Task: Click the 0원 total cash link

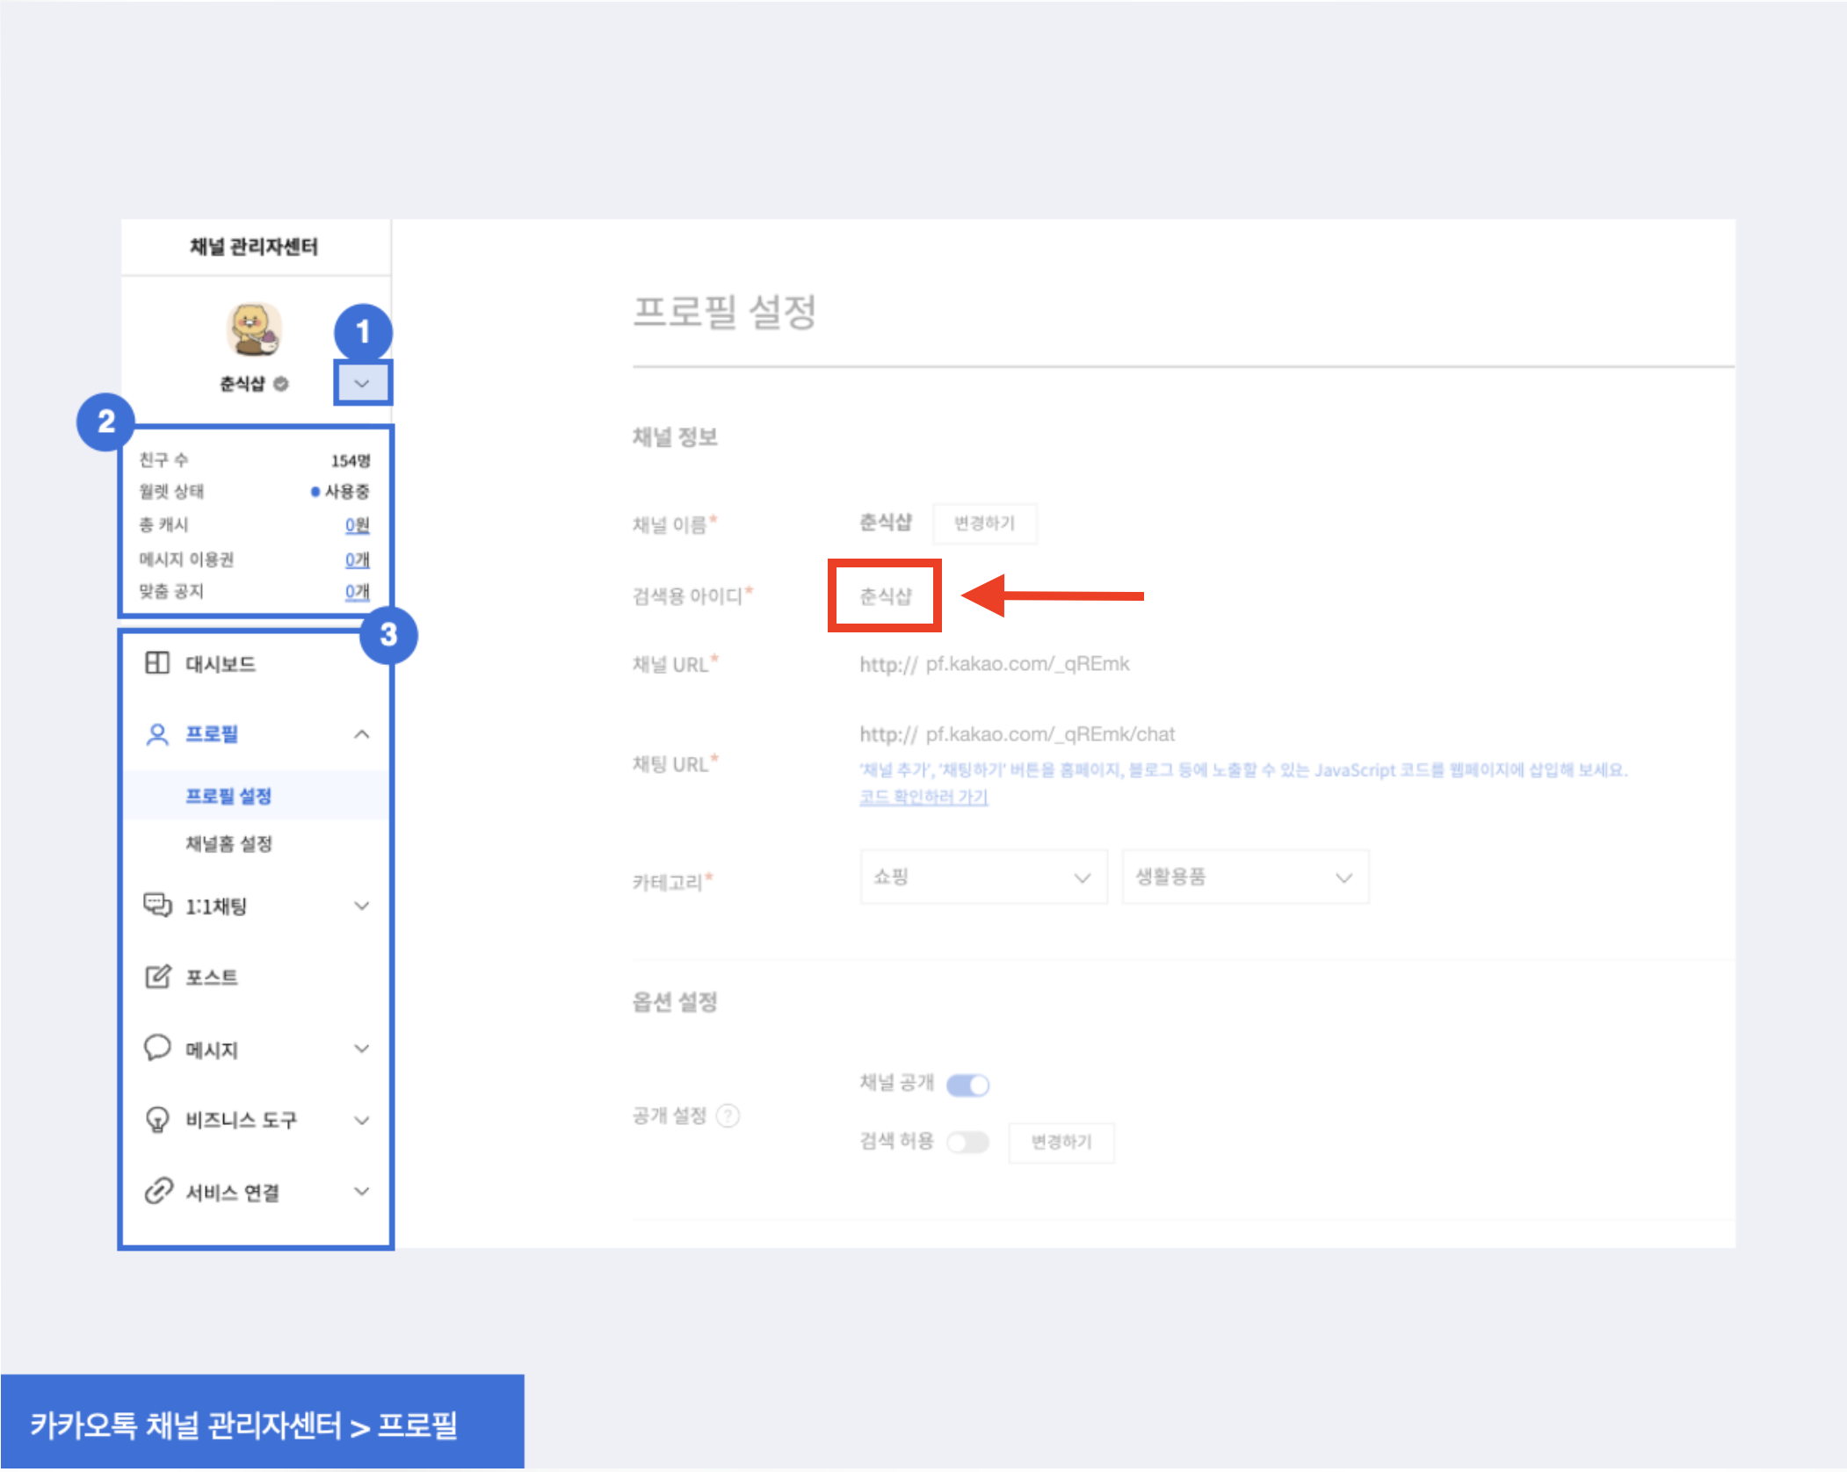Action: click(x=357, y=525)
